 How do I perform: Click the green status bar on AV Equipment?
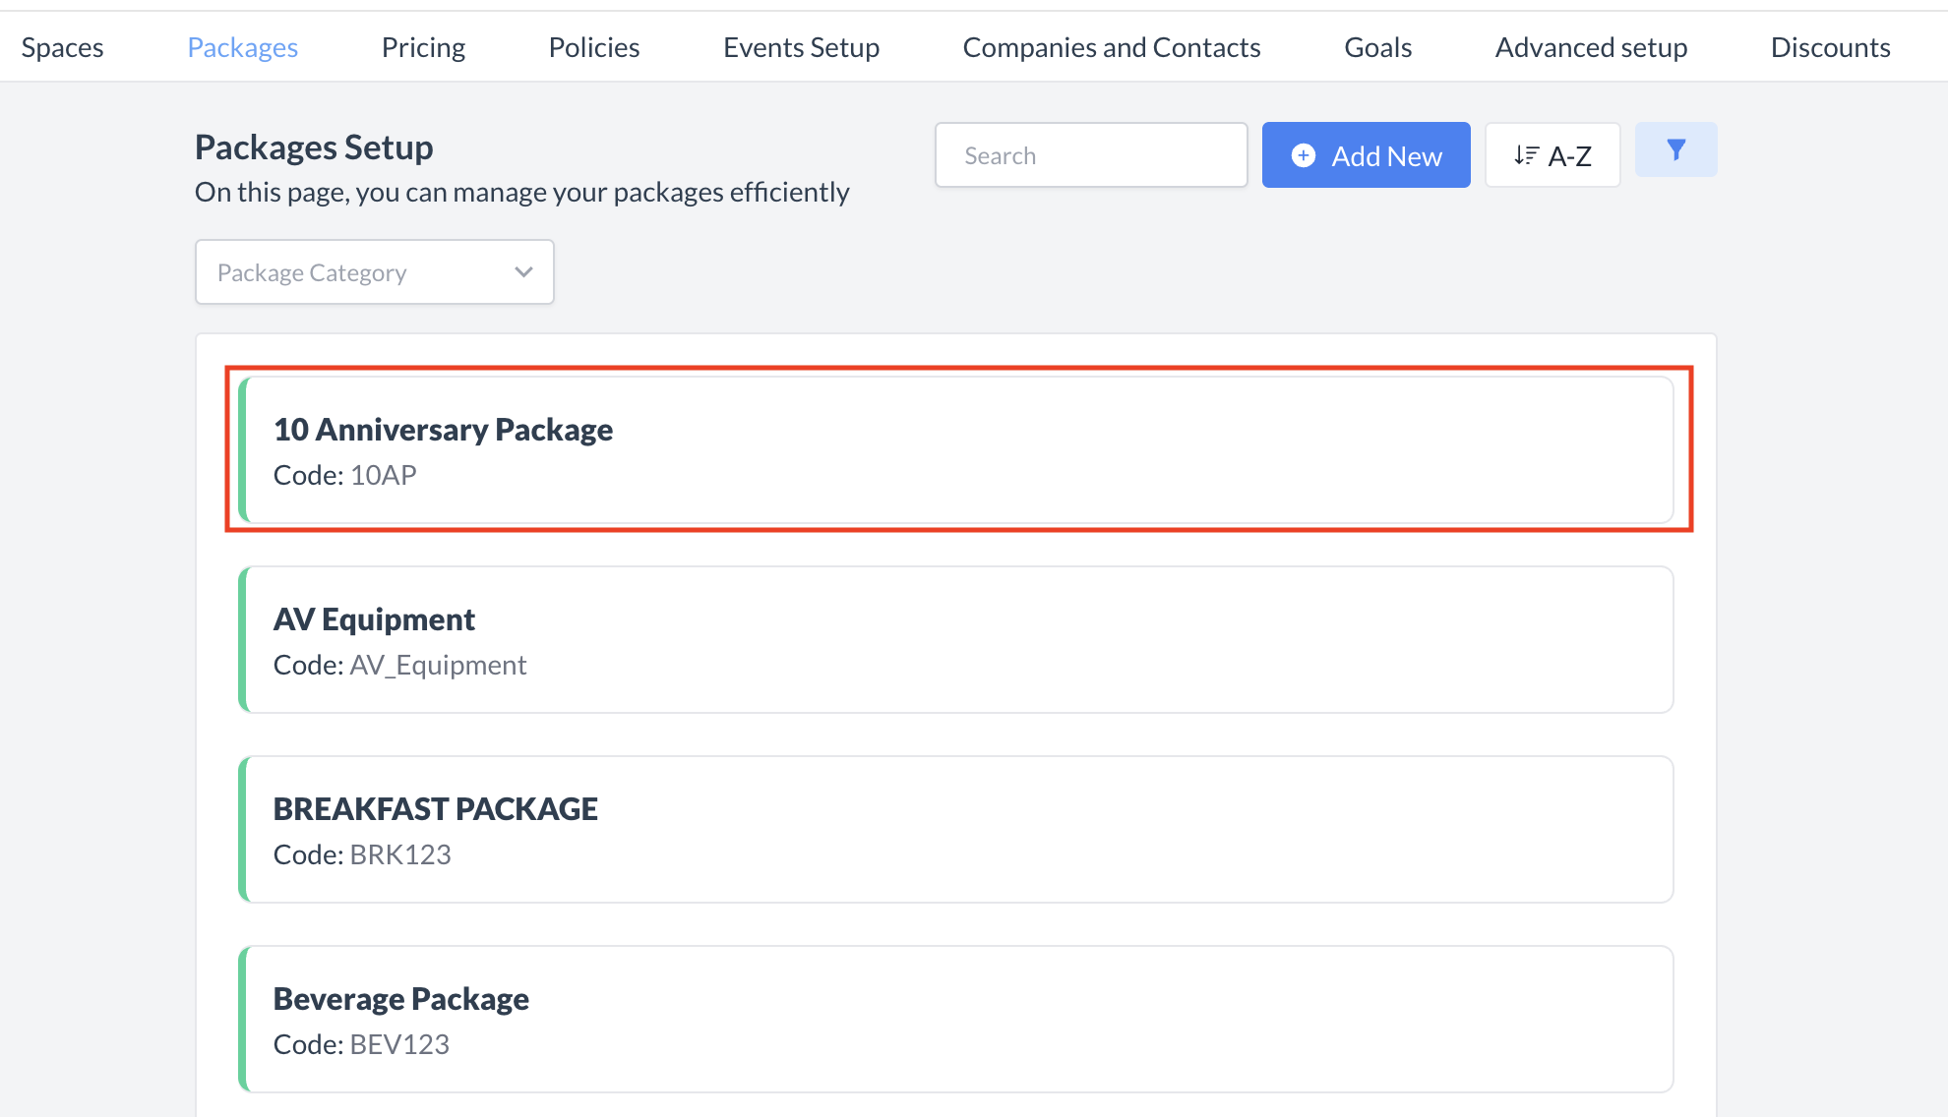(243, 639)
